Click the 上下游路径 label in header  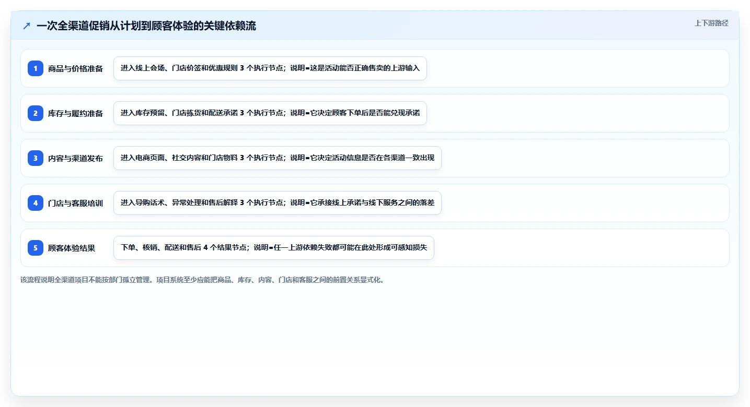pos(711,23)
